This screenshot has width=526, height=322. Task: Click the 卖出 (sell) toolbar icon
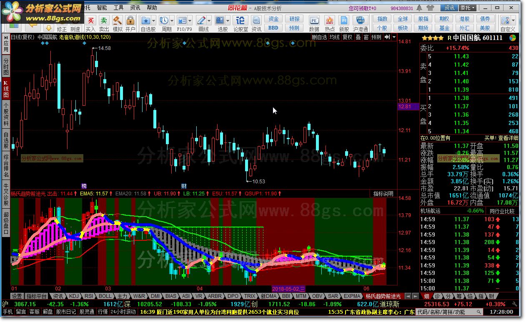coord(104,20)
